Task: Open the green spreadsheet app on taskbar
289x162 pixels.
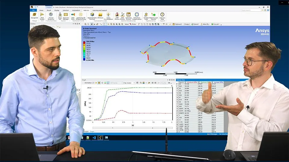Action: [88, 138]
